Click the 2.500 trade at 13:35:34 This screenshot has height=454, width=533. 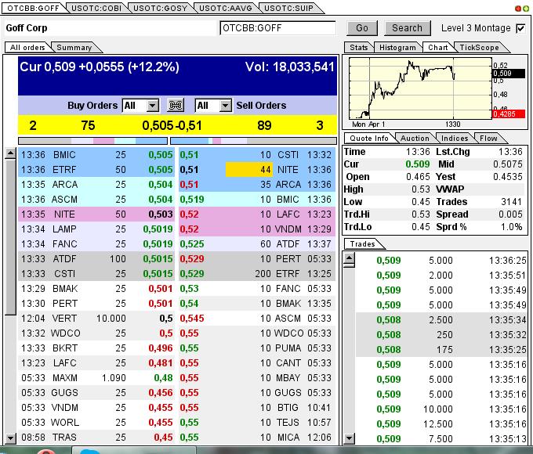pyautogui.click(x=441, y=320)
